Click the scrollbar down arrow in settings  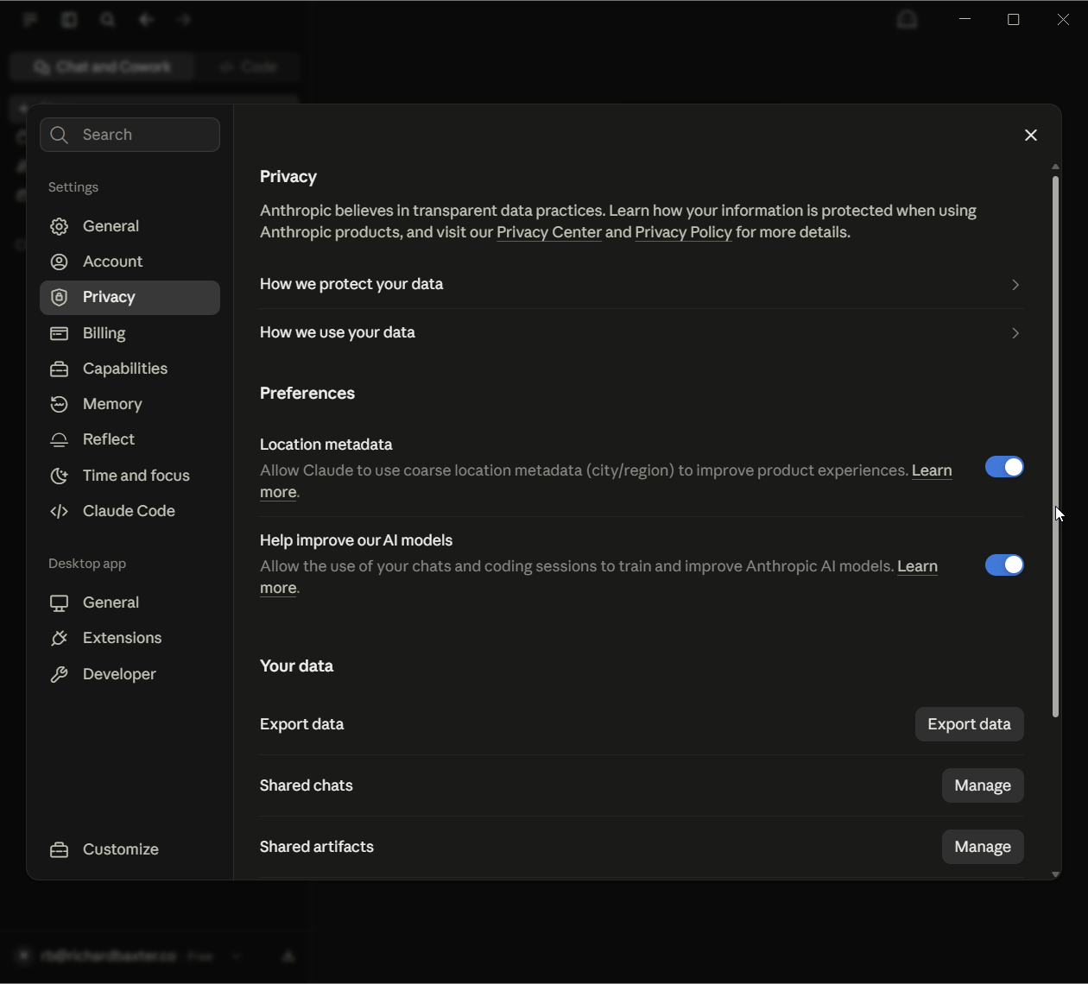tap(1055, 874)
